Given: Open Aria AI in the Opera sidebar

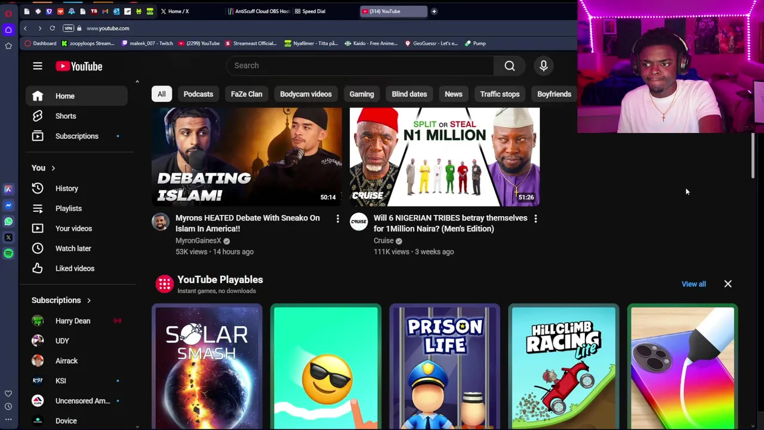Looking at the screenshot, I should click(8, 189).
